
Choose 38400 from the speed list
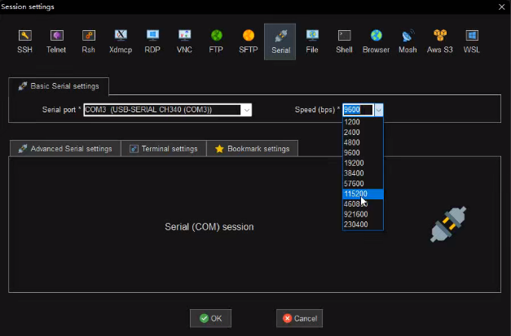[363, 173]
